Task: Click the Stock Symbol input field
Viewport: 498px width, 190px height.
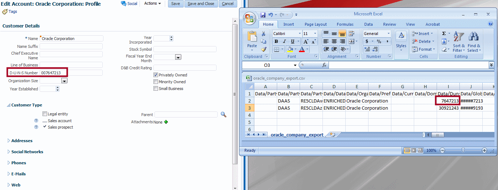Action: [x=185, y=49]
